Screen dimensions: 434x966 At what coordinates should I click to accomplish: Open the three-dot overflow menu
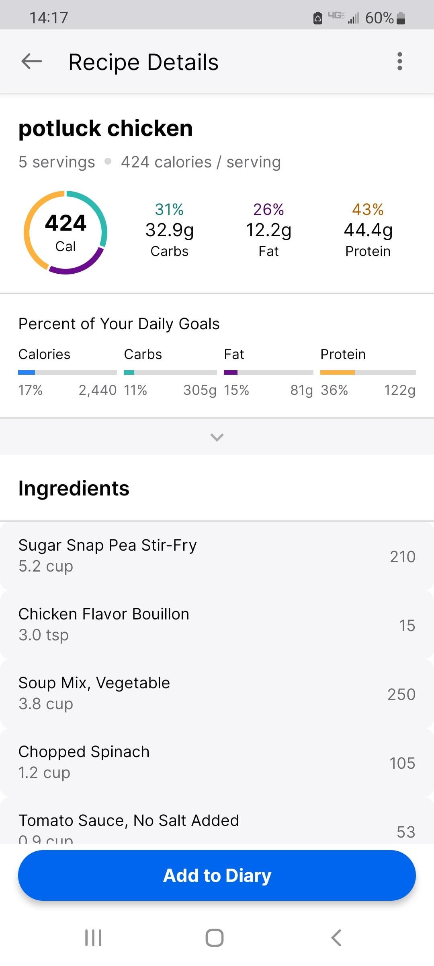pyautogui.click(x=399, y=62)
